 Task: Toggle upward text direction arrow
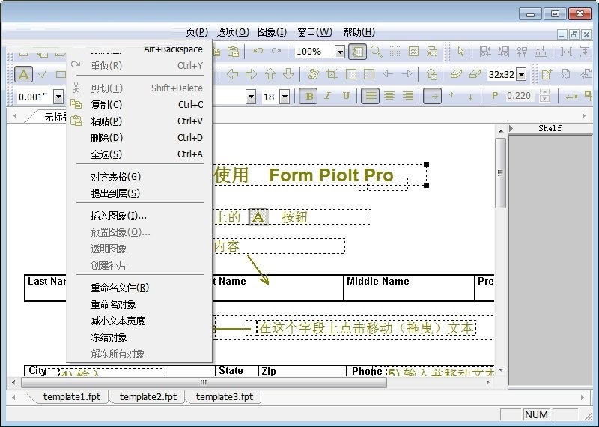click(x=452, y=96)
